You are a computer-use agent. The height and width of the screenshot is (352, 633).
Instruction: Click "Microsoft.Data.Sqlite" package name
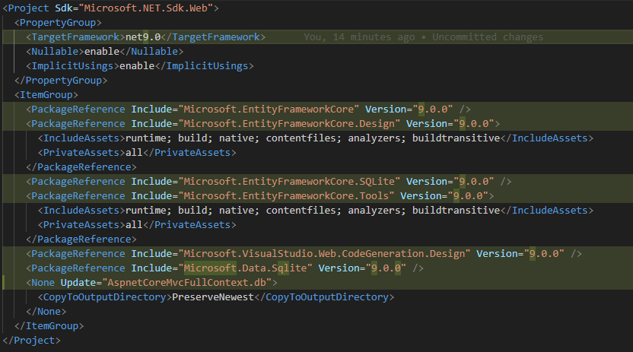[245, 268]
